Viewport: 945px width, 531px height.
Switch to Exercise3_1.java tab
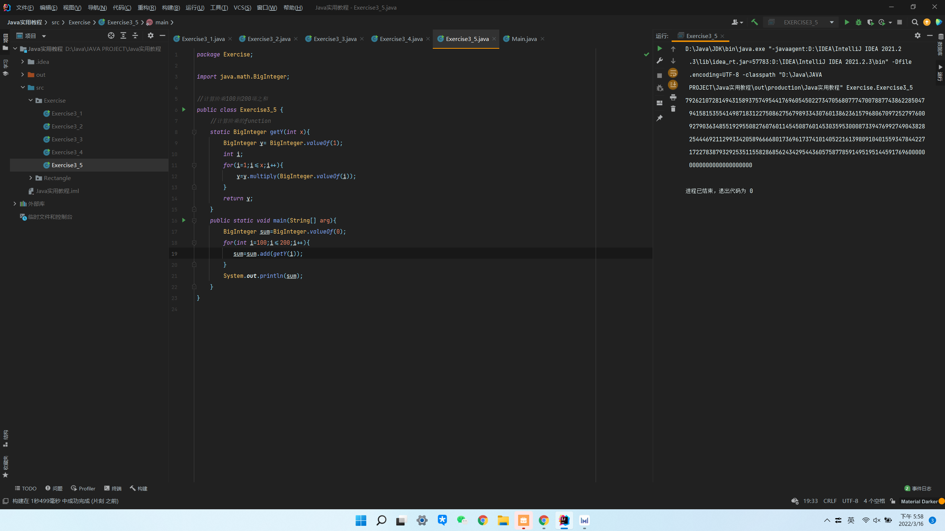pos(203,39)
